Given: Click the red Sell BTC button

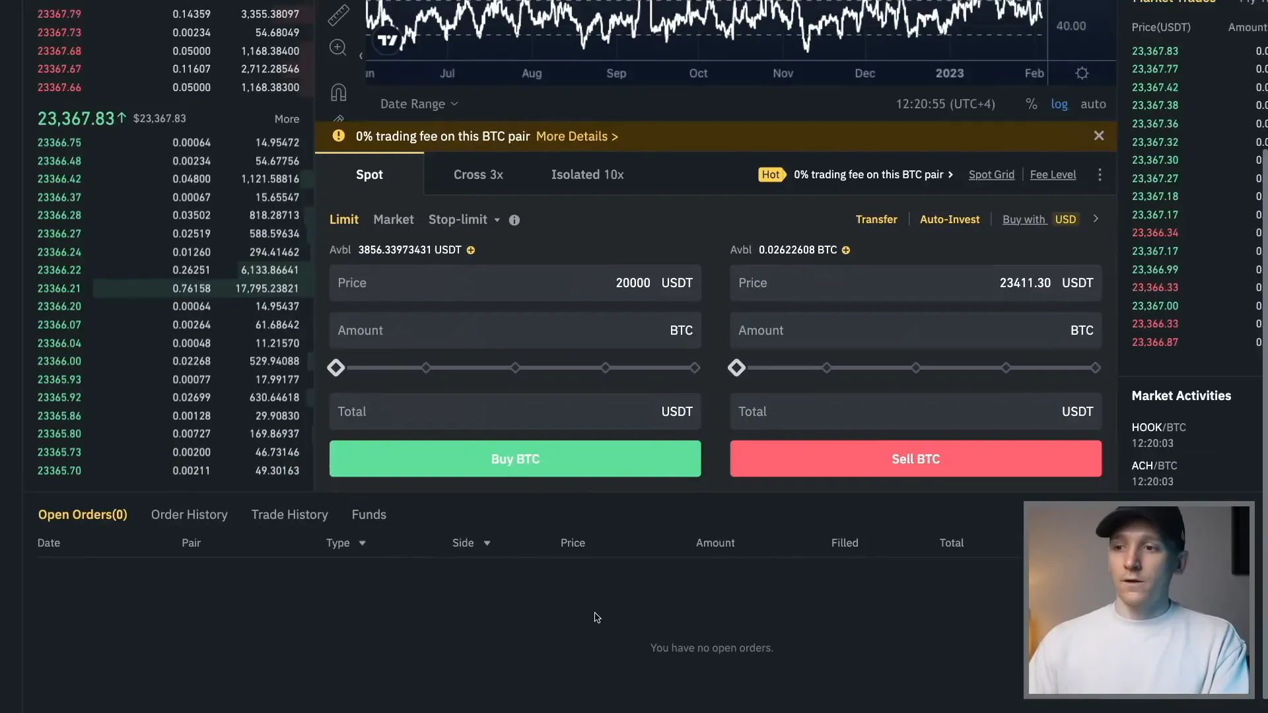Looking at the screenshot, I should click(x=915, y=459).
